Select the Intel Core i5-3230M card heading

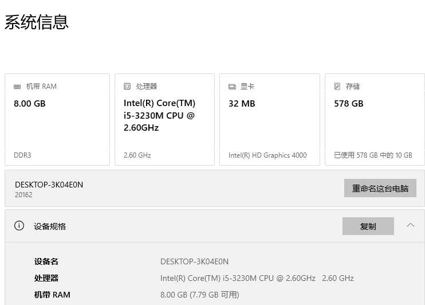(159, 115)
